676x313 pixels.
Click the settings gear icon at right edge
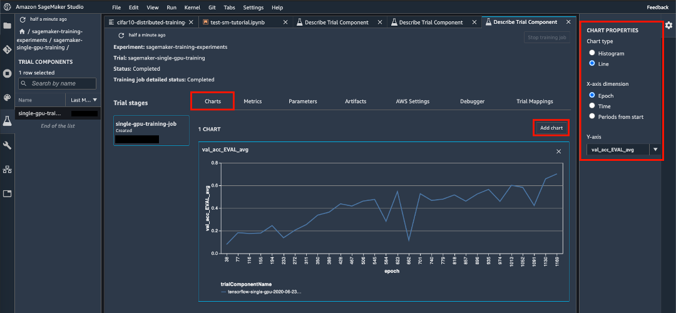[x=668, y=26]
